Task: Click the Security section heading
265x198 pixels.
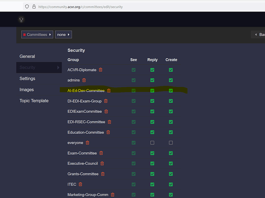Action: pyautogui.click(x=76, y=50)
